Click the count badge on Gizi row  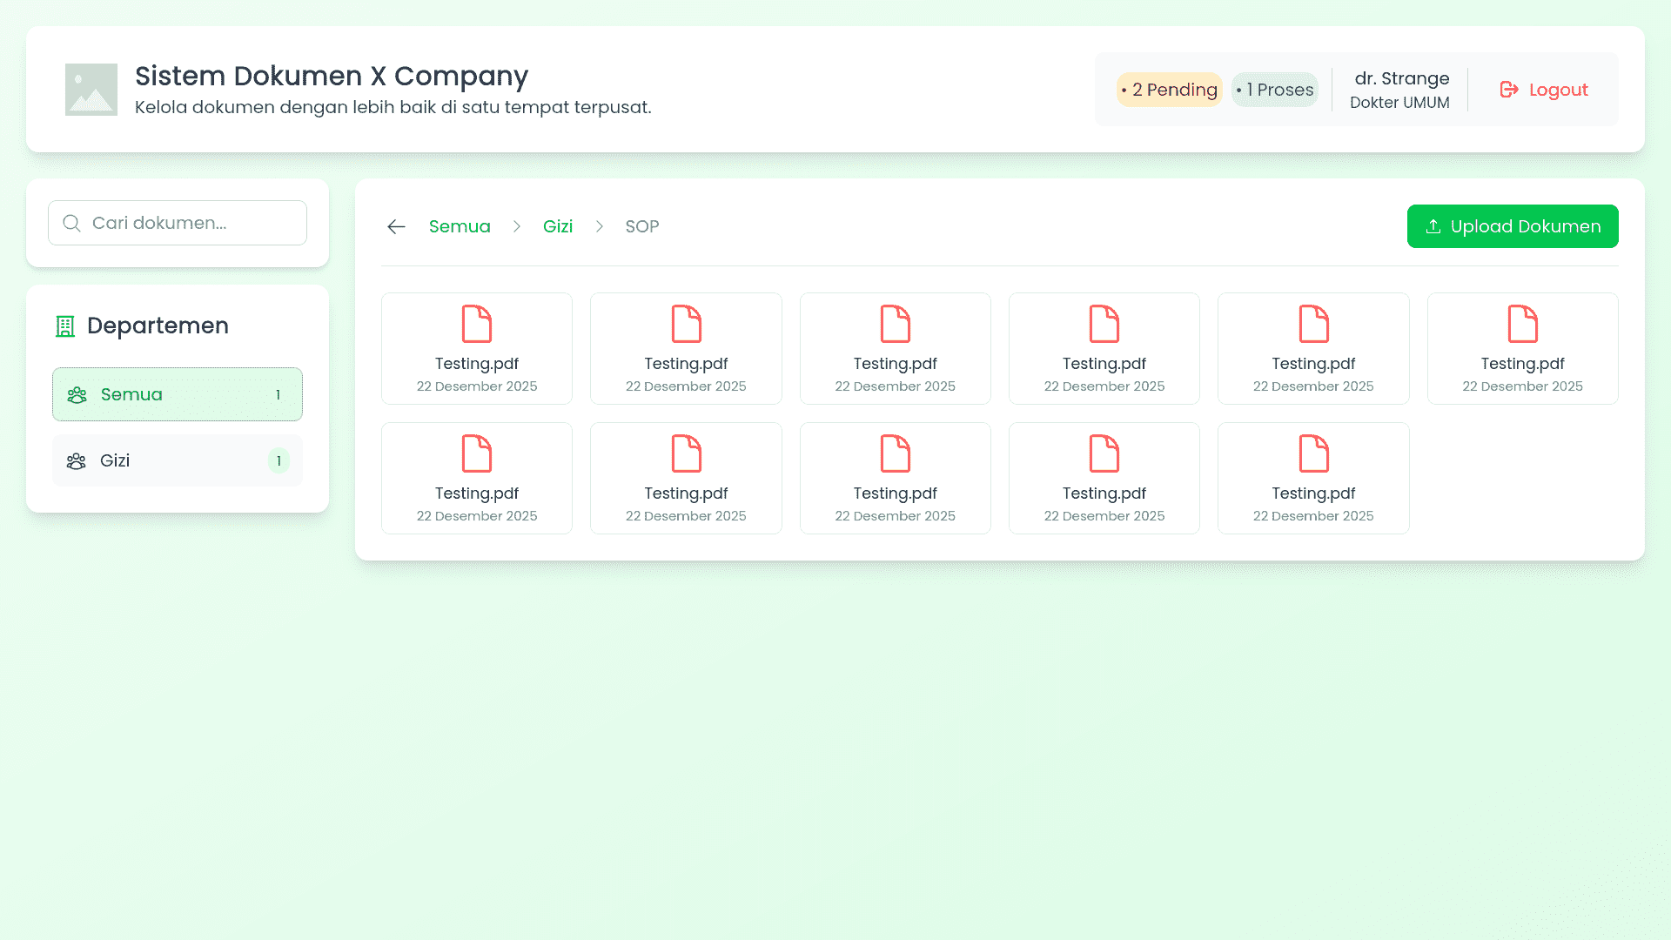tap(278, 461)
